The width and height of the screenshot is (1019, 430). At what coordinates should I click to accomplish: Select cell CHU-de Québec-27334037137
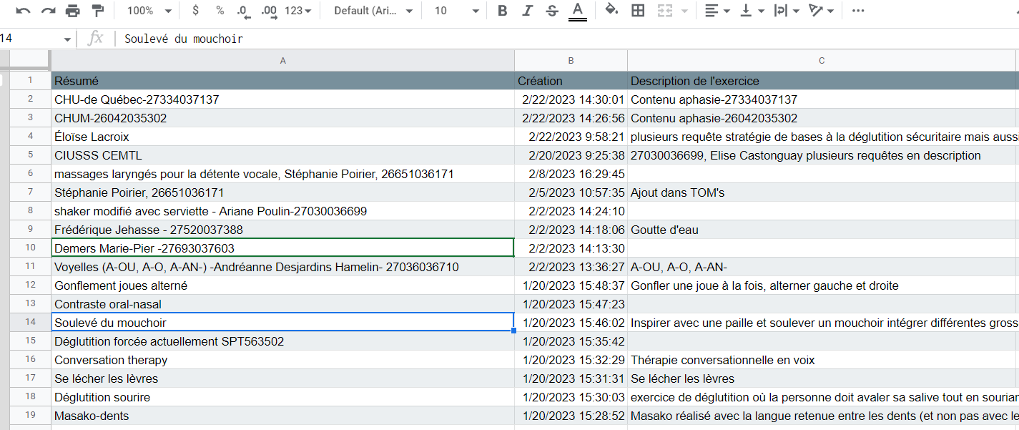coord(282,99)
